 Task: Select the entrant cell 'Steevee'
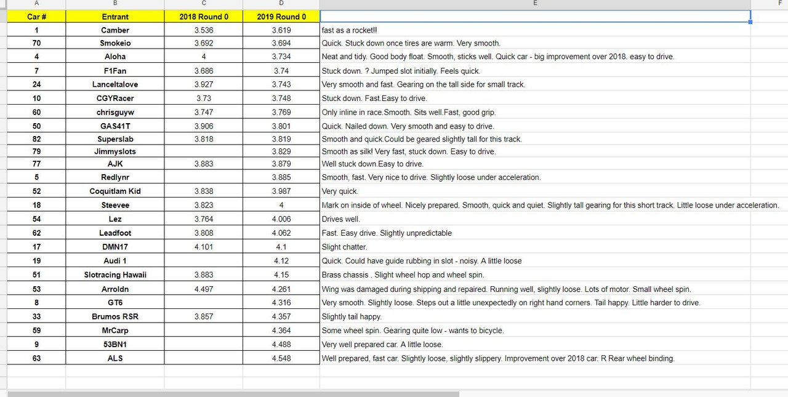click(x=115, y=205)
